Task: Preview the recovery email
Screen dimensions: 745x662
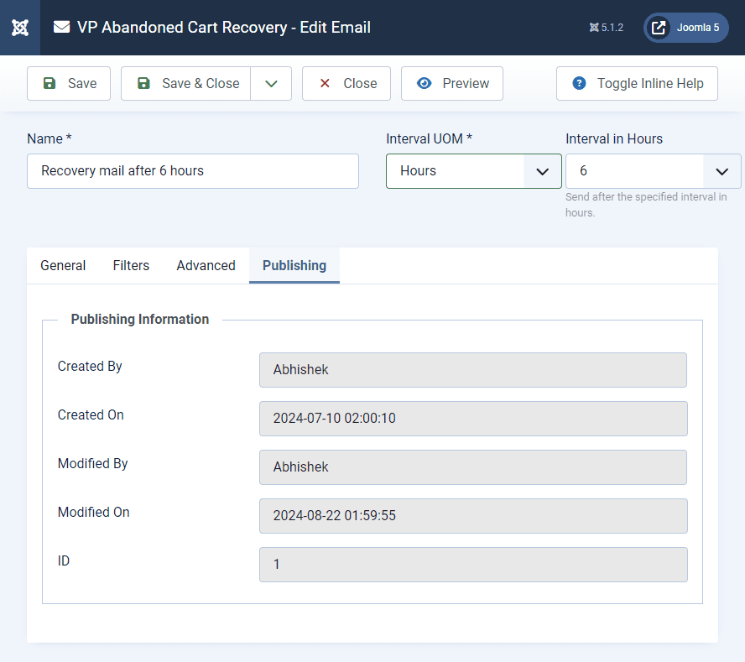Action: click(452, 84)
